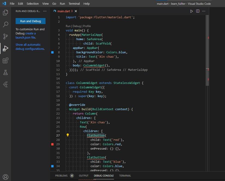Open the Source Control view
The width and height of the screenshot is (225, 181).
(x=5, y=36)
